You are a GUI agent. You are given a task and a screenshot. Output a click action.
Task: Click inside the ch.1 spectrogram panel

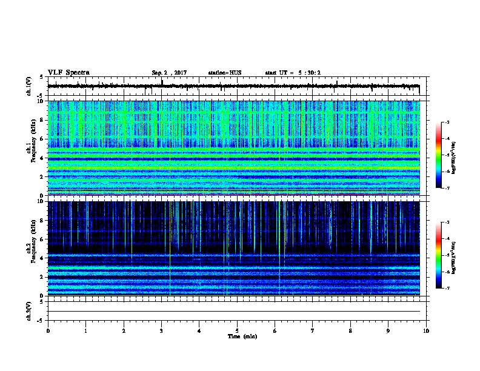tap(234, 148)
